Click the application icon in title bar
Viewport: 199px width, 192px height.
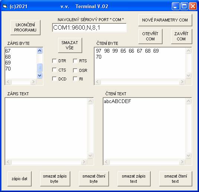[x=5, y=6]
